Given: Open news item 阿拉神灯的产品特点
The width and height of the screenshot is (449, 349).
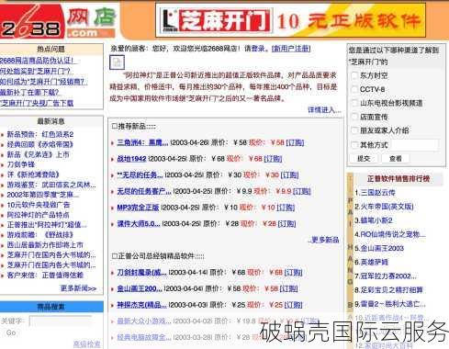Looking at the screenshot, I should 39,215.
